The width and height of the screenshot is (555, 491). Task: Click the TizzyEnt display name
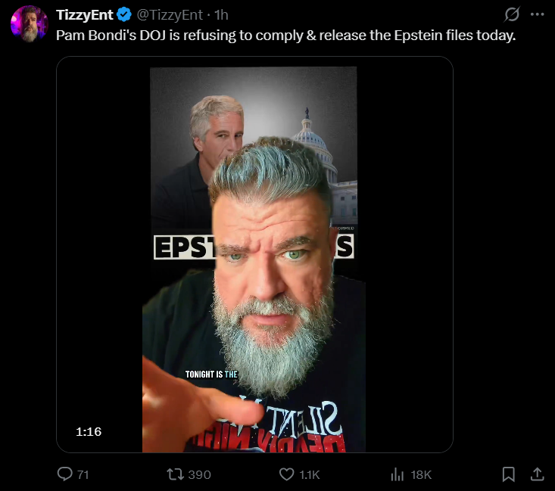pos(84,15)
